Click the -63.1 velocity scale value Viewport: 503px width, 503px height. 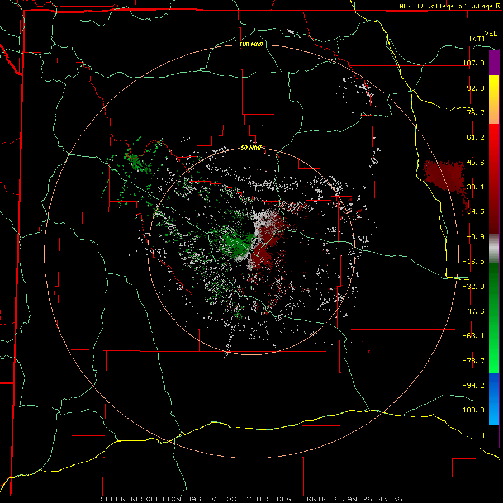point(473,336)
